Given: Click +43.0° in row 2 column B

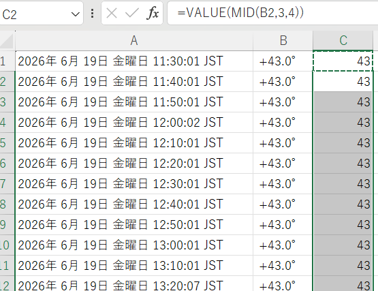Looking at the screenshot, I should (x=283, y=82).
